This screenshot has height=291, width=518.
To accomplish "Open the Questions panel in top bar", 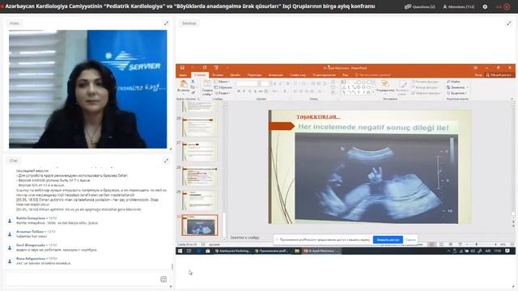I will (x=420, y=6).
